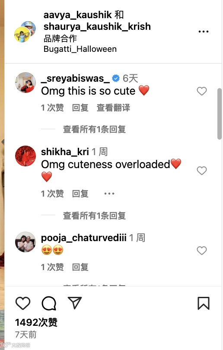The image size is (223, 350).
Task: View the 1492 likes list
Action: pyautogui.click(x=36, y=322)
